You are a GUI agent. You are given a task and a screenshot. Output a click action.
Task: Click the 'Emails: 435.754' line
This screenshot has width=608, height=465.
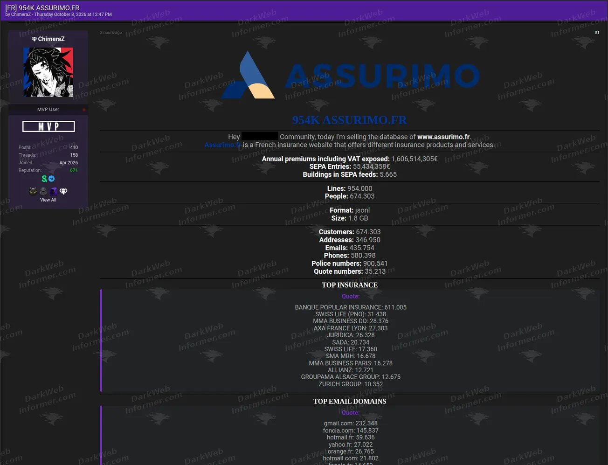tap(350, 248)
